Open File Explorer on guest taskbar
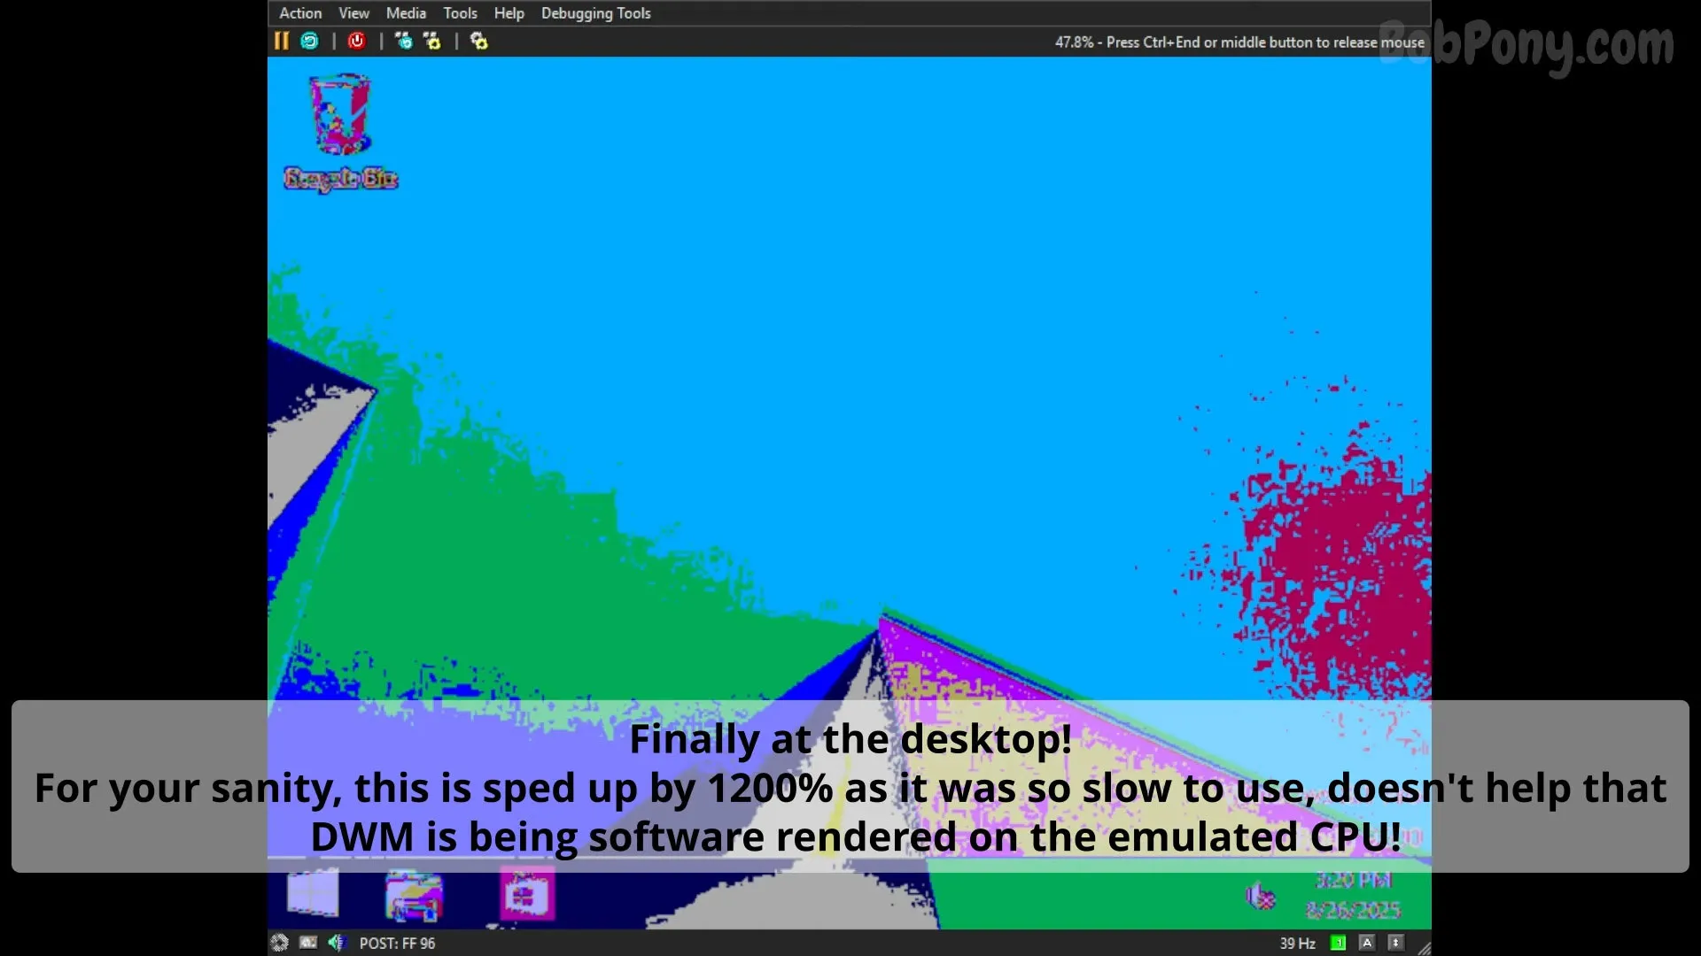This screenshot has height=956, width=1701. click(x=414, y=896)
